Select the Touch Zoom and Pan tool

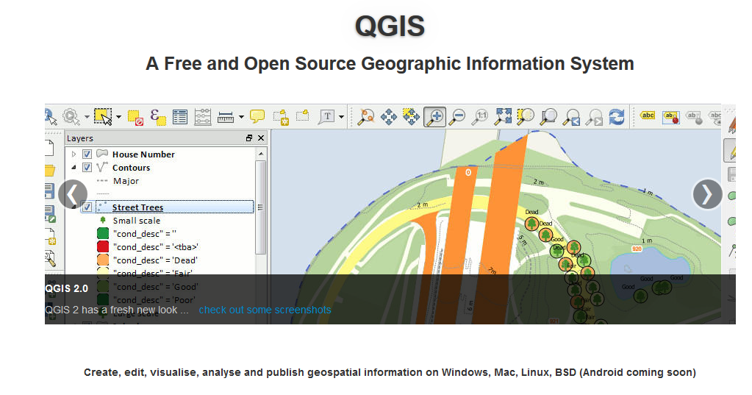[366, 117]
